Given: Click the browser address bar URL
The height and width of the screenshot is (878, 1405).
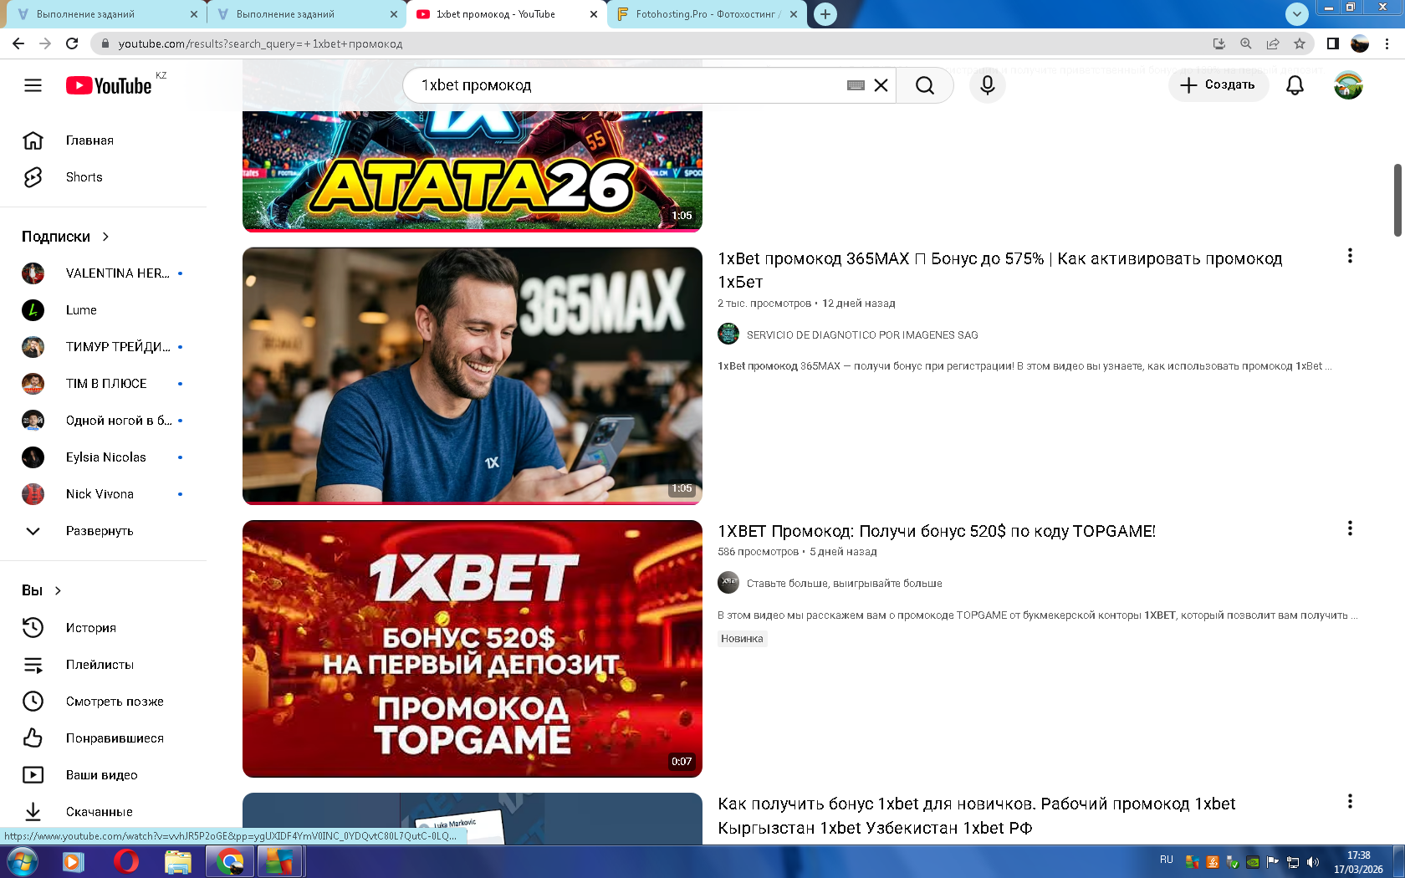Looking at the screenshot, I should coord(260,43).
